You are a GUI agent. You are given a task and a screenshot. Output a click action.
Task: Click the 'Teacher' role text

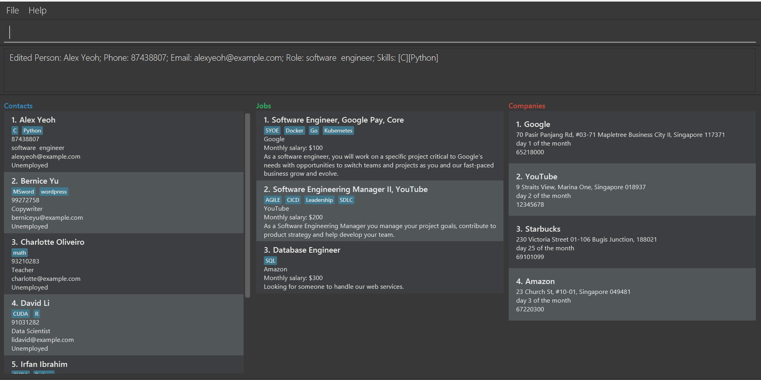tap(23, 270)
